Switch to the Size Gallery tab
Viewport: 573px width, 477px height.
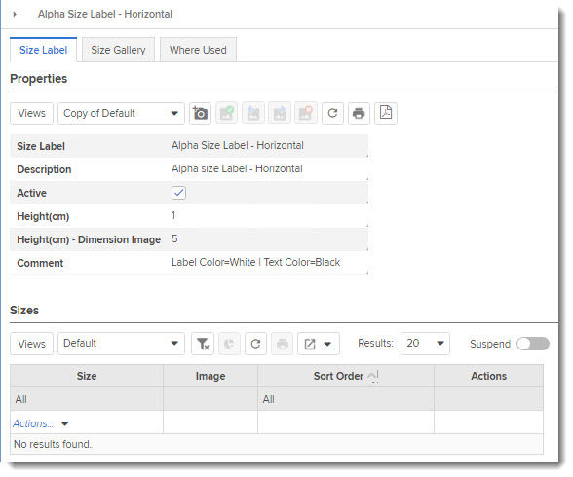point(119,50)
